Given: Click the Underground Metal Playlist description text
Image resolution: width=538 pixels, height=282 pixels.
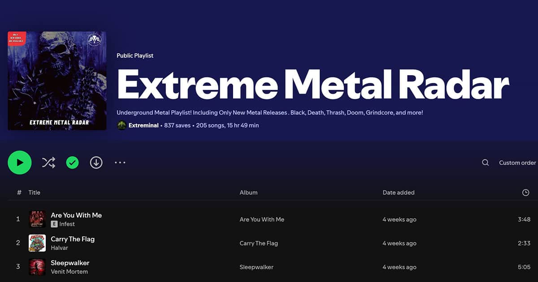Looking at the screenshot, I should (269, 112).
